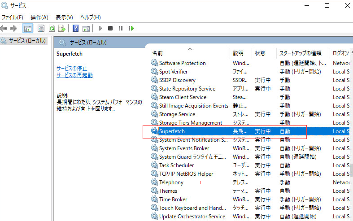Go forward with the toolbar Forward arrow
Image resolution: width=353 pixels, height=221 pixels.
click(13, 28)
